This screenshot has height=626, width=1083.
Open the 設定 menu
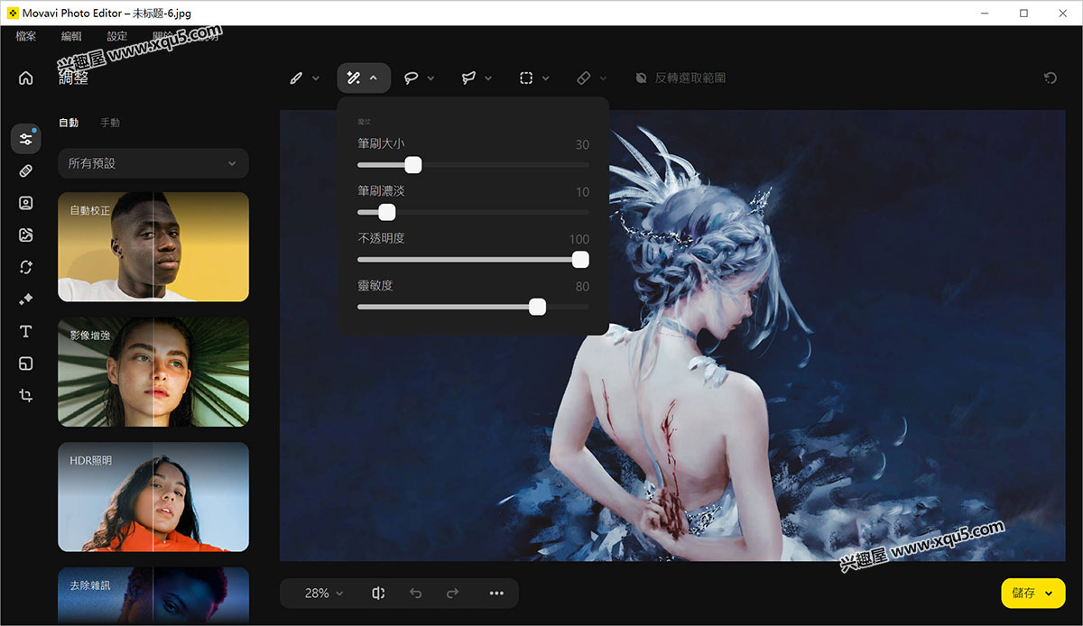tap(117, 36)
